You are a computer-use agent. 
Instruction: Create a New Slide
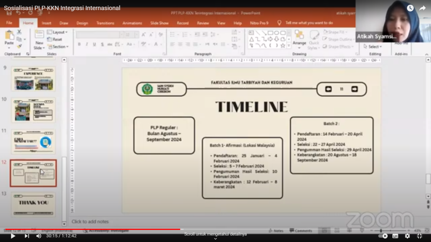39,40
